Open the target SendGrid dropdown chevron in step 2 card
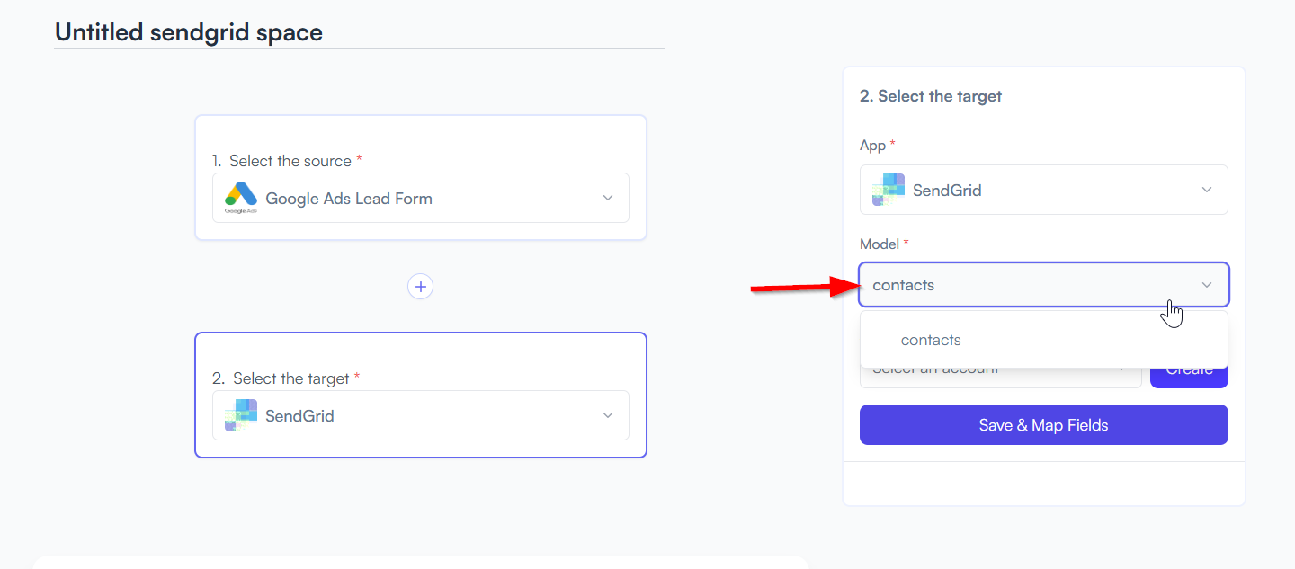 (608, 415)
